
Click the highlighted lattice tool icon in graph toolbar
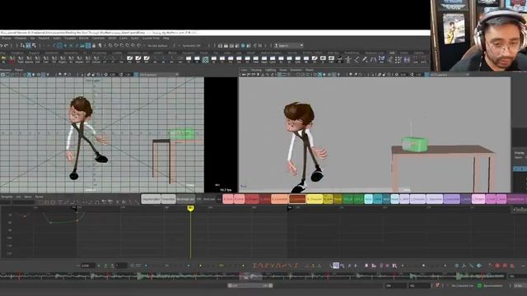point(335,266)
